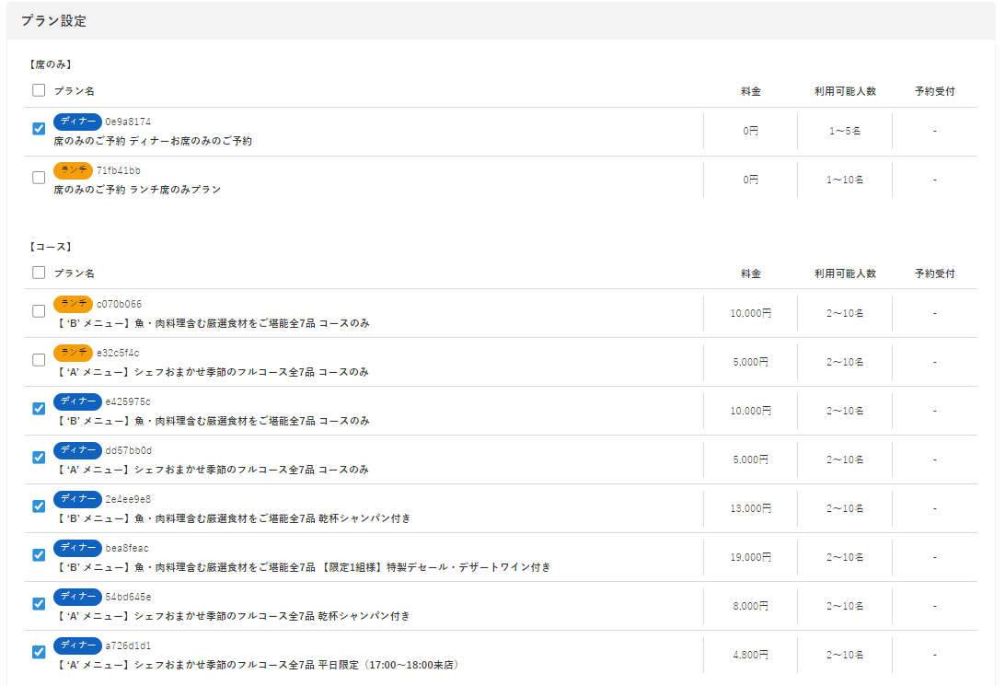The width and height of the screenshot is (1005, 686).
Task: Uncheck dinner plan 0e9a8174 checkbox
Action: [x=39, y=129]
